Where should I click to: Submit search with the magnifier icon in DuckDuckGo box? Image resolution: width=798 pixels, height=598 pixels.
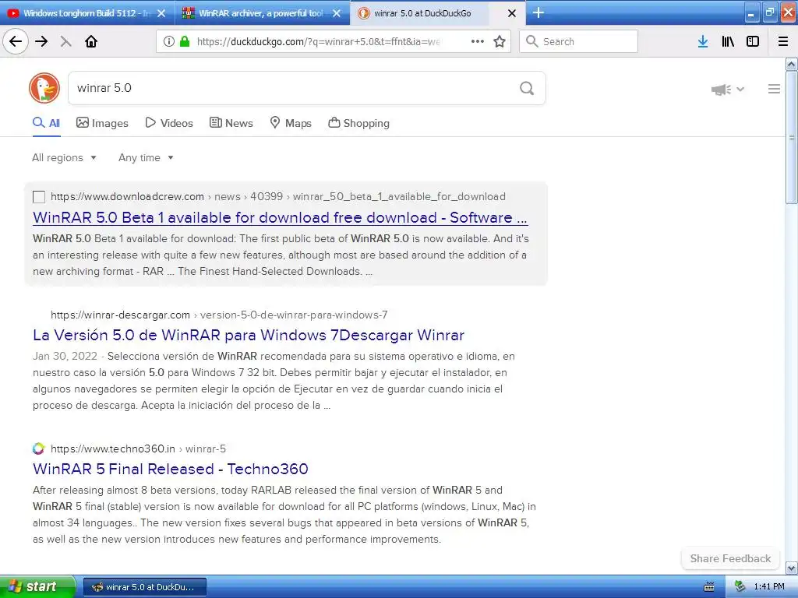[527, 89]
